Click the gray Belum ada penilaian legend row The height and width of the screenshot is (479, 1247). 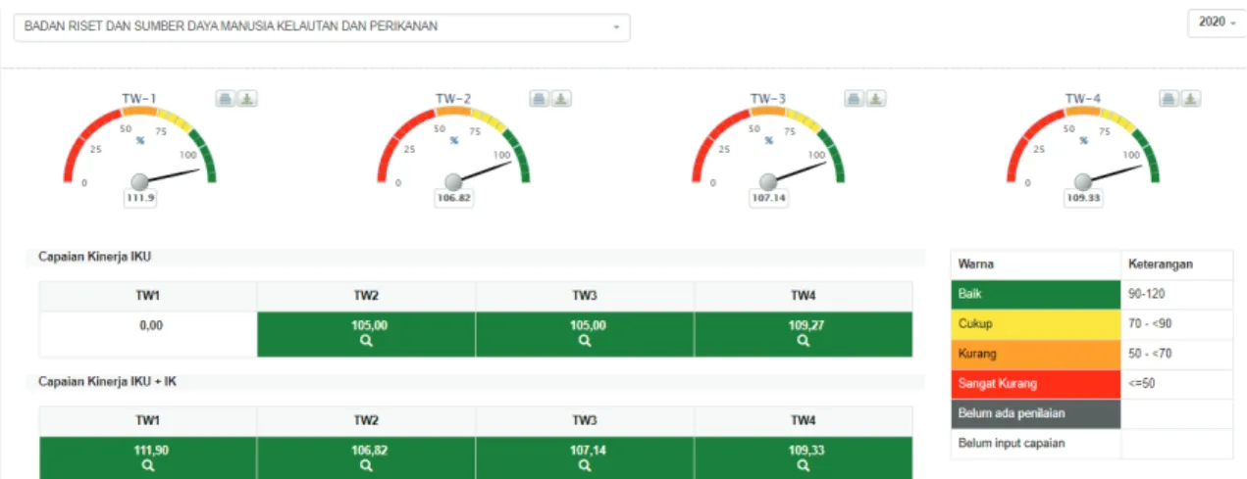pyautogui.click(x=1036, y=413)
